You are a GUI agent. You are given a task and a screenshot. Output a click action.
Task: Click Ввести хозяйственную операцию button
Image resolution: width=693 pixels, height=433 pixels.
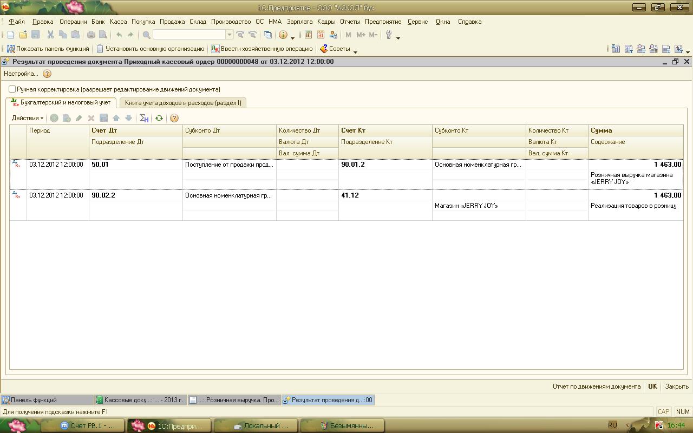click(x=262, y=49)
